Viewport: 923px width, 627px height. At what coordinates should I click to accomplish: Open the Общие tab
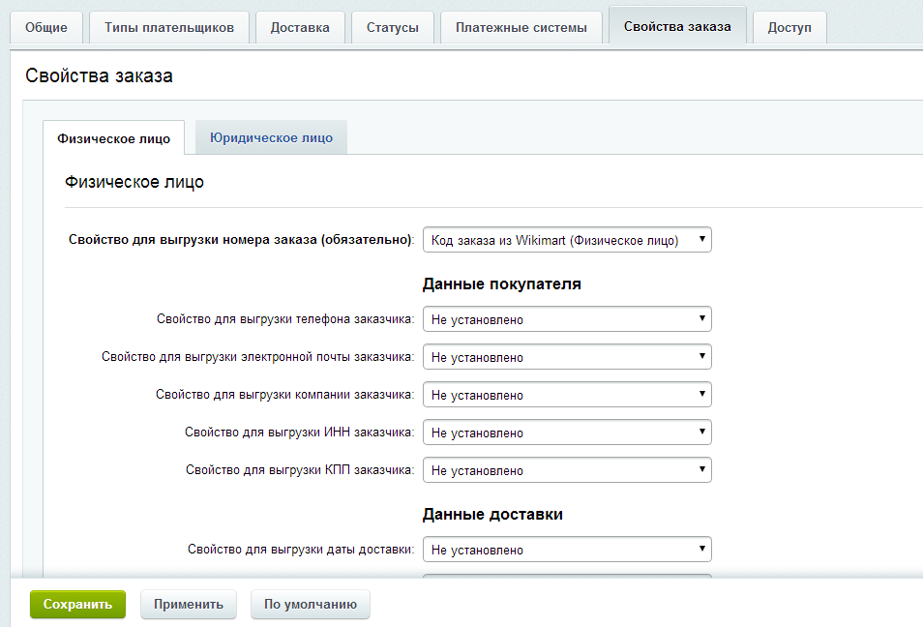pyautogui.click(x=45, y=27)
